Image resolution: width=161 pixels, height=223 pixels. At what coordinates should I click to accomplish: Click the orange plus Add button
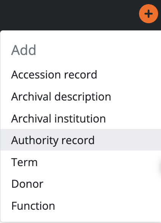pos(148,14)
